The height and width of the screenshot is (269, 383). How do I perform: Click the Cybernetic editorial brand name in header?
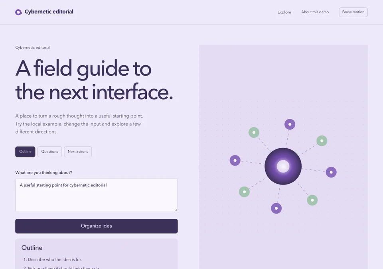point(49,12)
